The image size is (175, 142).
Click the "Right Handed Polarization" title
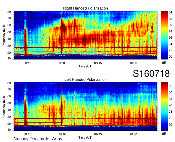coord(85,8)
